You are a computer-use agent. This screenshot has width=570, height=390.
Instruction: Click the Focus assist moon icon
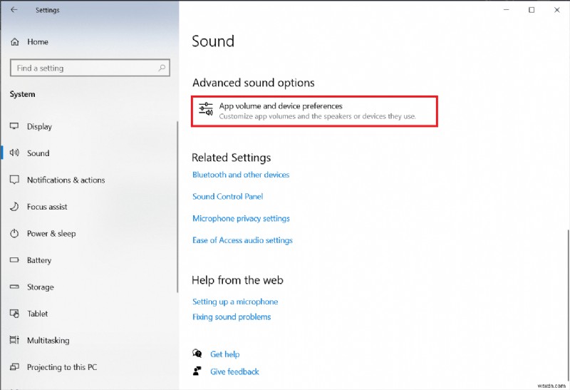[14, 207]
